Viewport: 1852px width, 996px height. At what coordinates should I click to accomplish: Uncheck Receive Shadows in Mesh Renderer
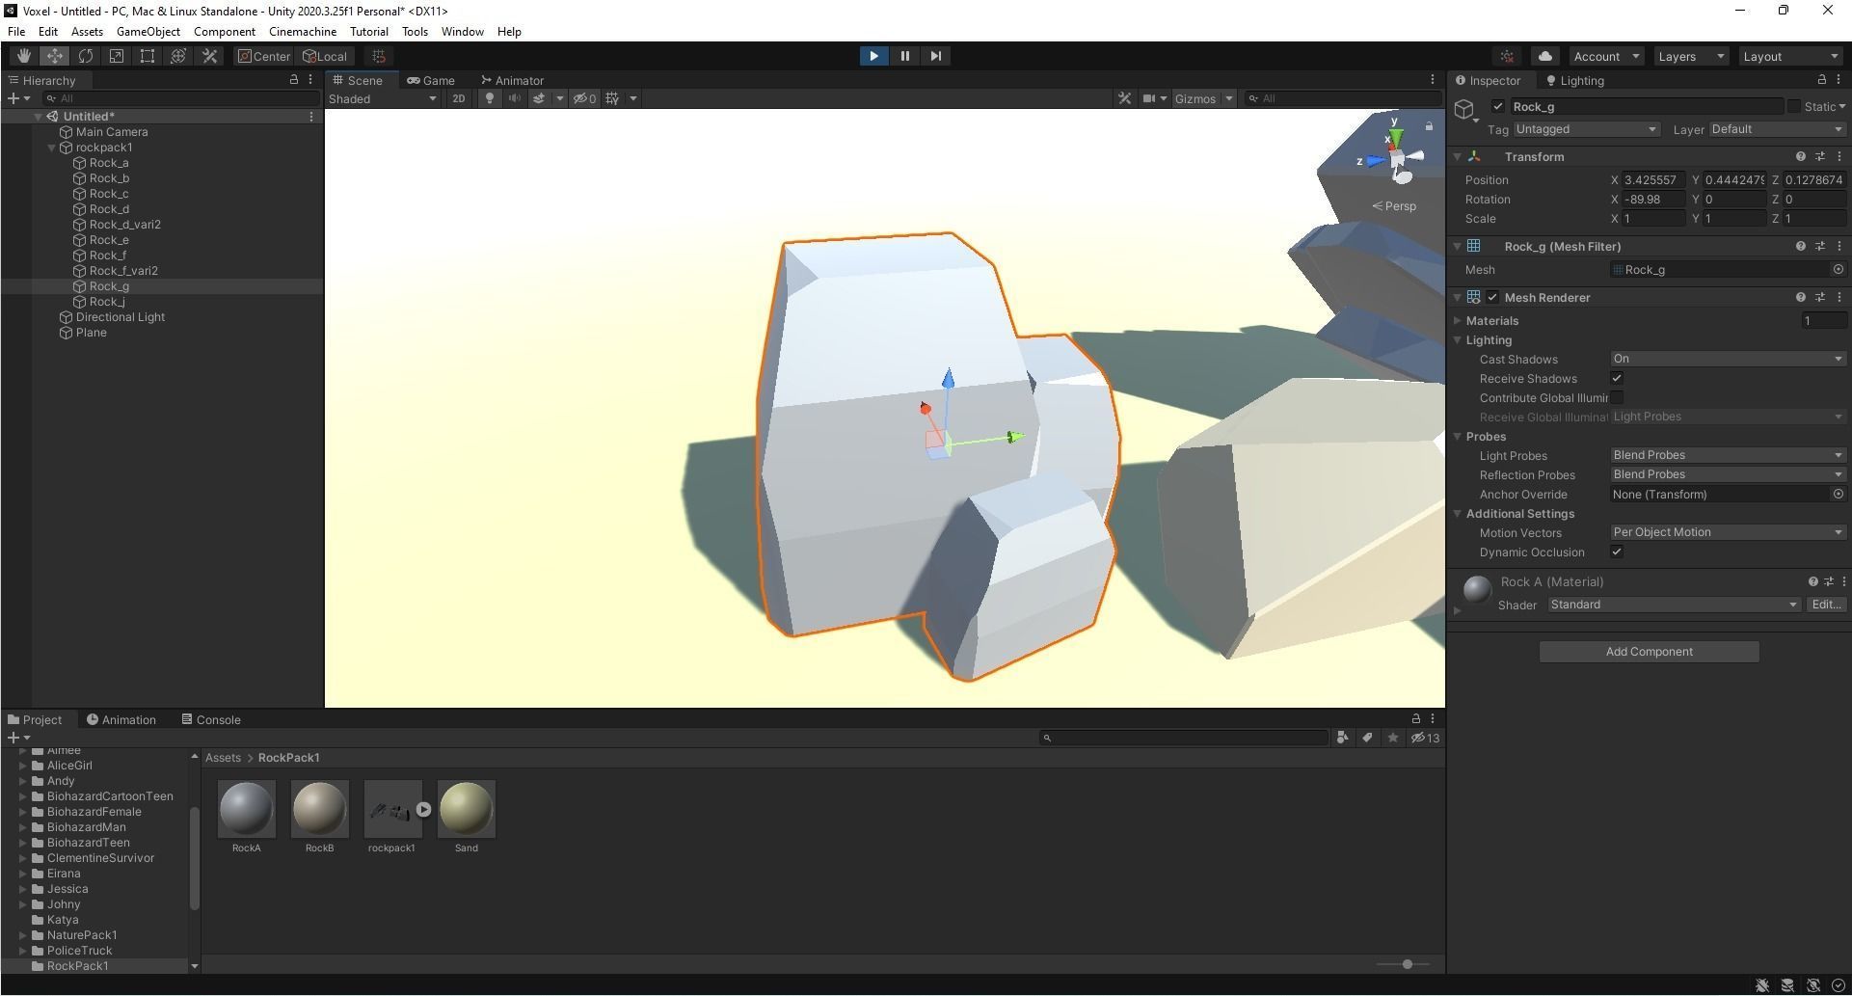pos(1617,378)
